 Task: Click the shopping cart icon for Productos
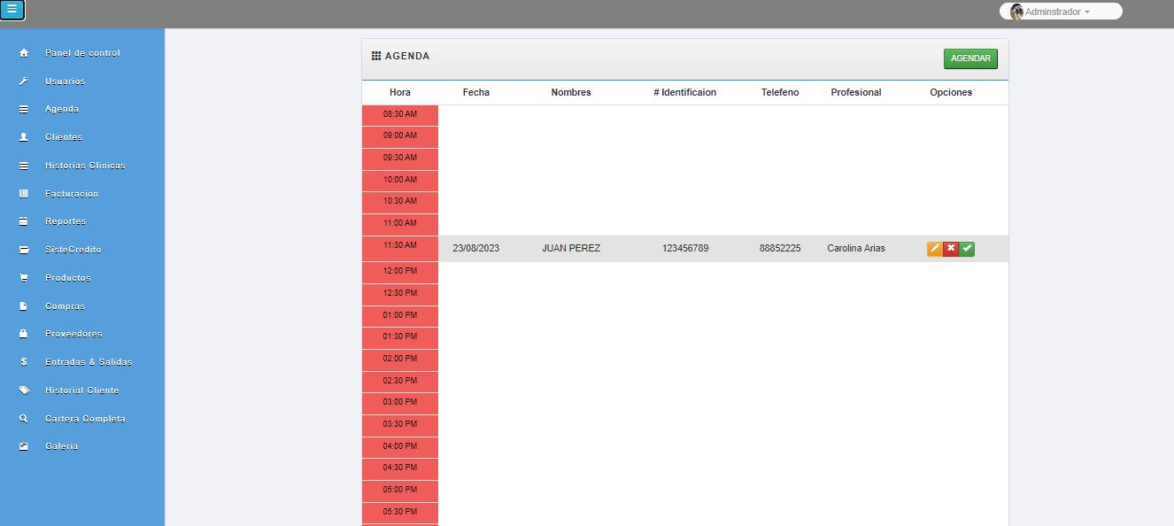click(x=24, y=278)
